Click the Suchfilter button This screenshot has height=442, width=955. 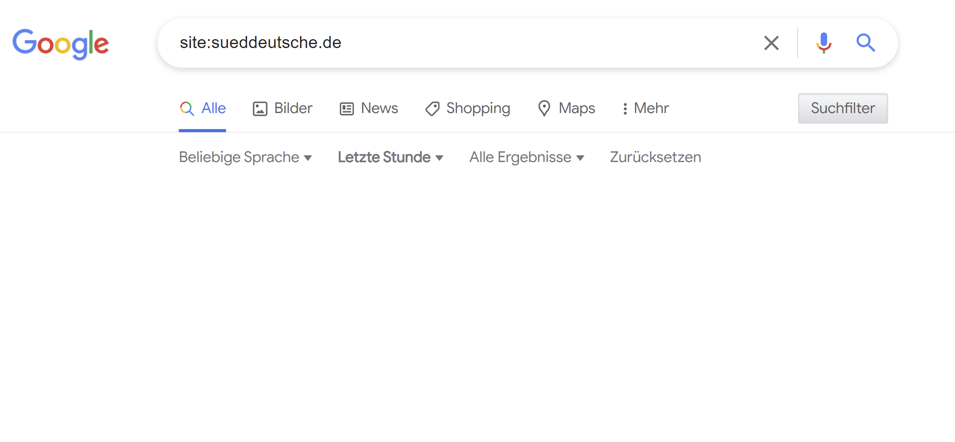(843, 108)
